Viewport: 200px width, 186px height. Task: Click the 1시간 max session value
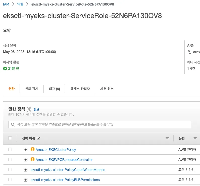point(191,69)
